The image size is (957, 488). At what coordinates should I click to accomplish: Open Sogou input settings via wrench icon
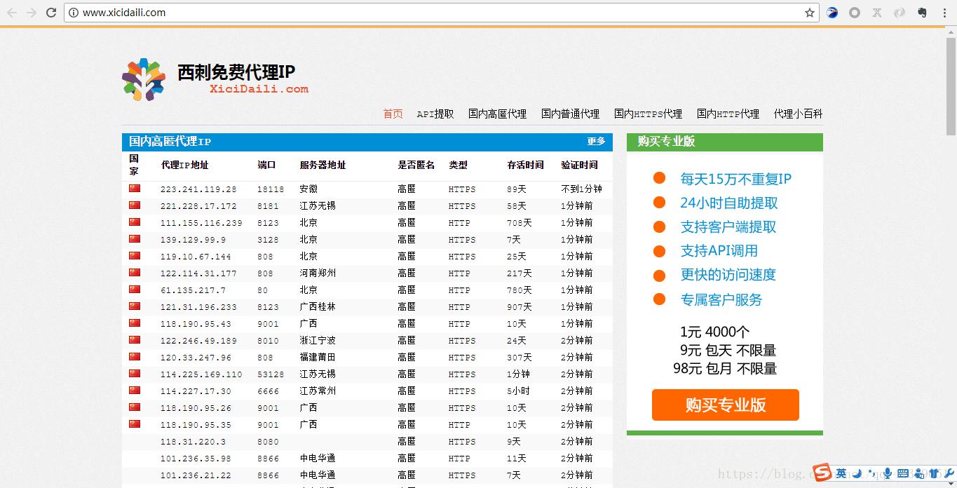click(x=949, y=473)
